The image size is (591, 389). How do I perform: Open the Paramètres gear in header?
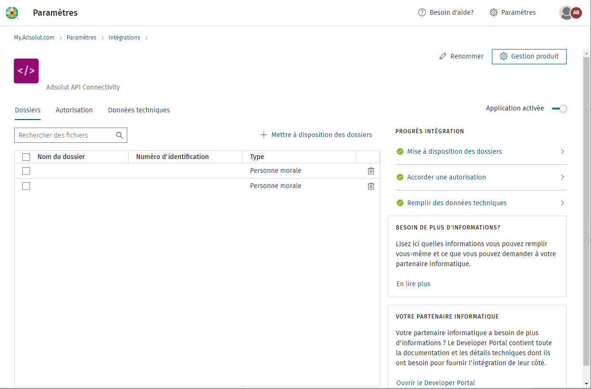[x=494, y=13]
